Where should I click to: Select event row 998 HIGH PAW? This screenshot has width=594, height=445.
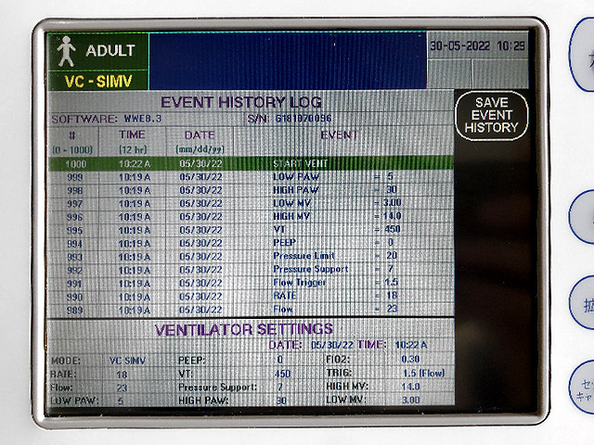coord(251,190)
